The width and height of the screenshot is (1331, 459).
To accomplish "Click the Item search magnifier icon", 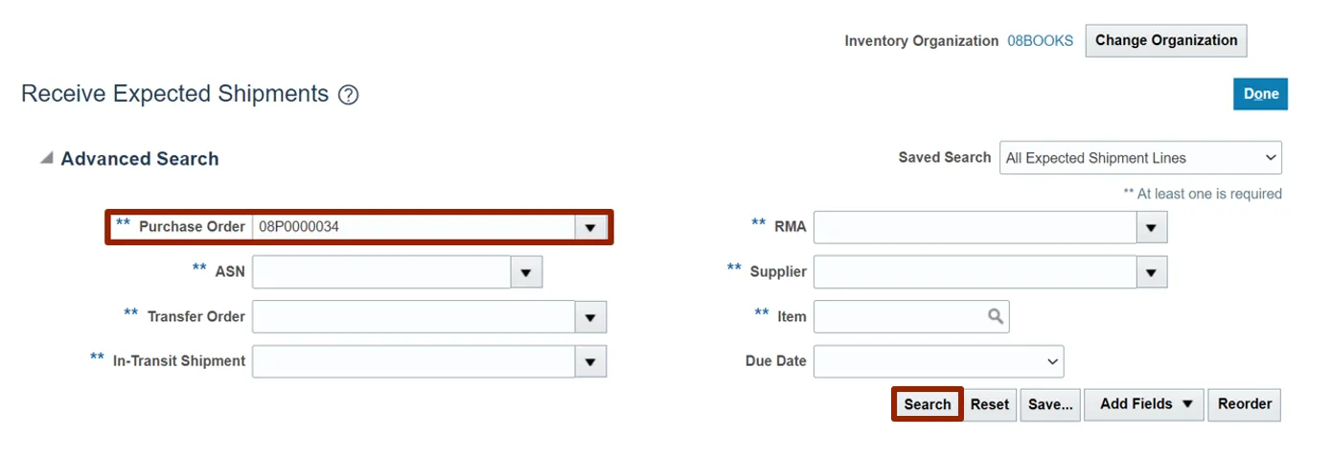I will tap(996, 316).
